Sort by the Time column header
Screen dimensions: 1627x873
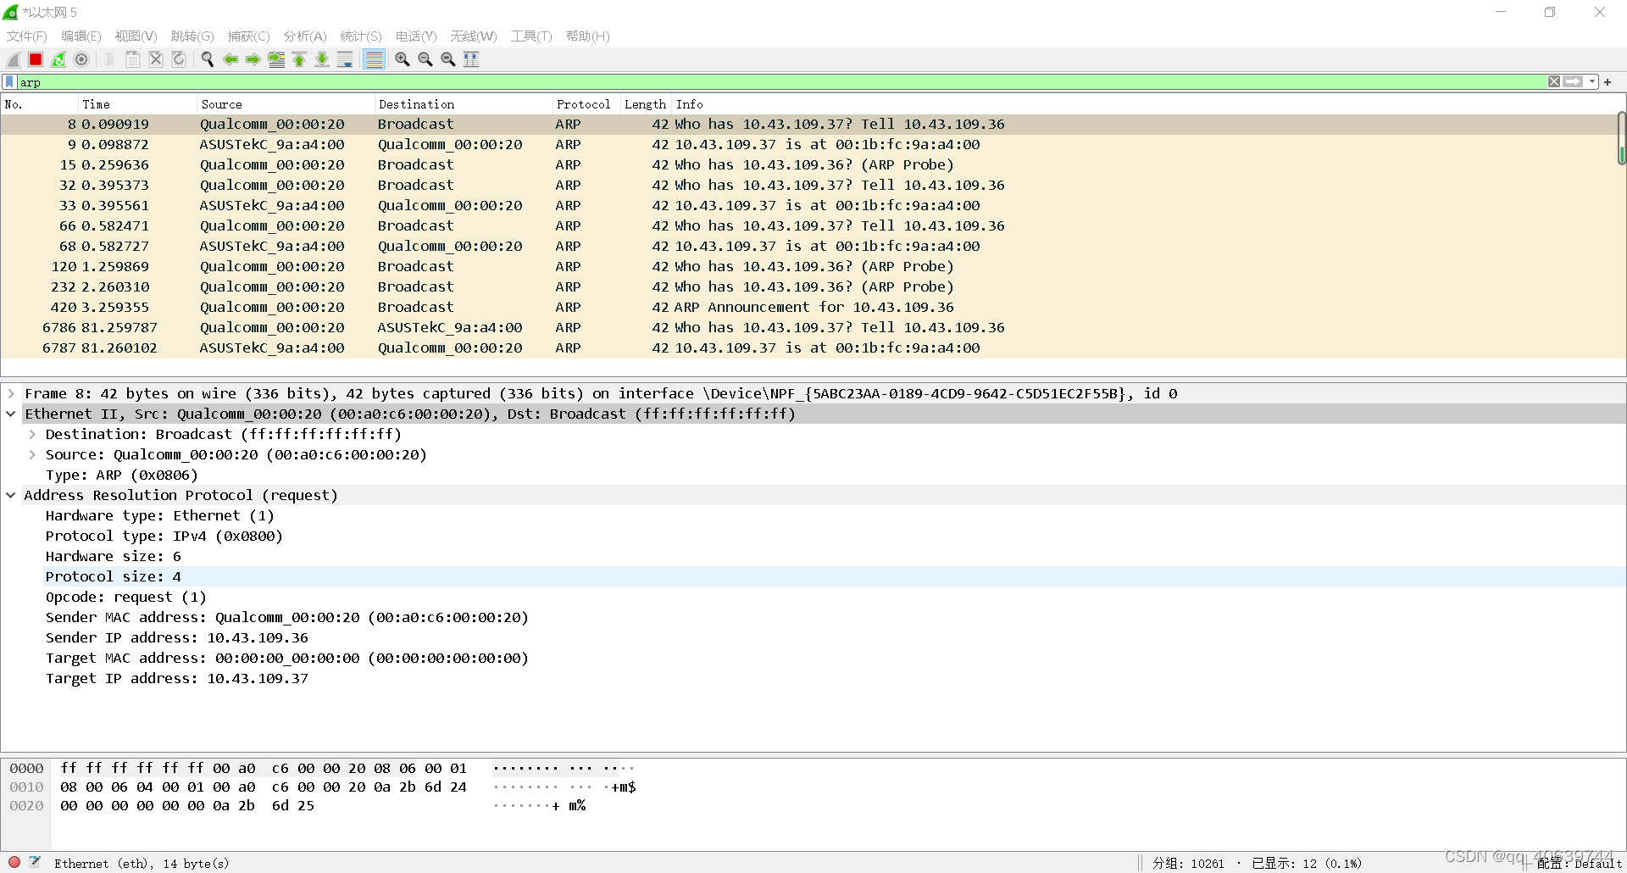(136, 104)
